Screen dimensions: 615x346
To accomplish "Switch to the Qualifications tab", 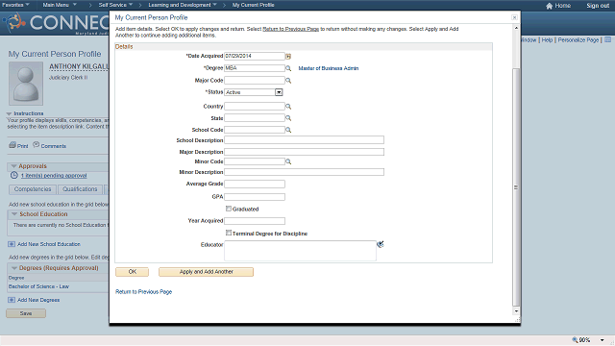I will tap(80, 189).
